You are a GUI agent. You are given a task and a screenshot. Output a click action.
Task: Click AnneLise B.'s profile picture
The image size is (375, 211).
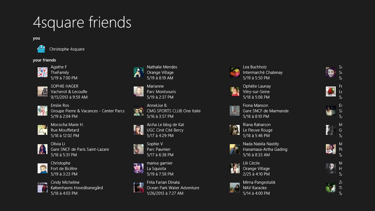[x=139, y=111]
